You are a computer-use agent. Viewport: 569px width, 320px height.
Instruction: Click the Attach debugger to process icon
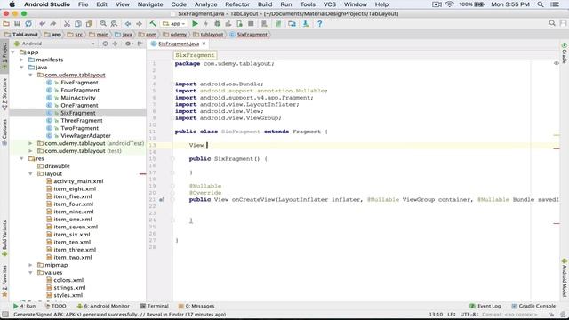(x=239, y=24)
